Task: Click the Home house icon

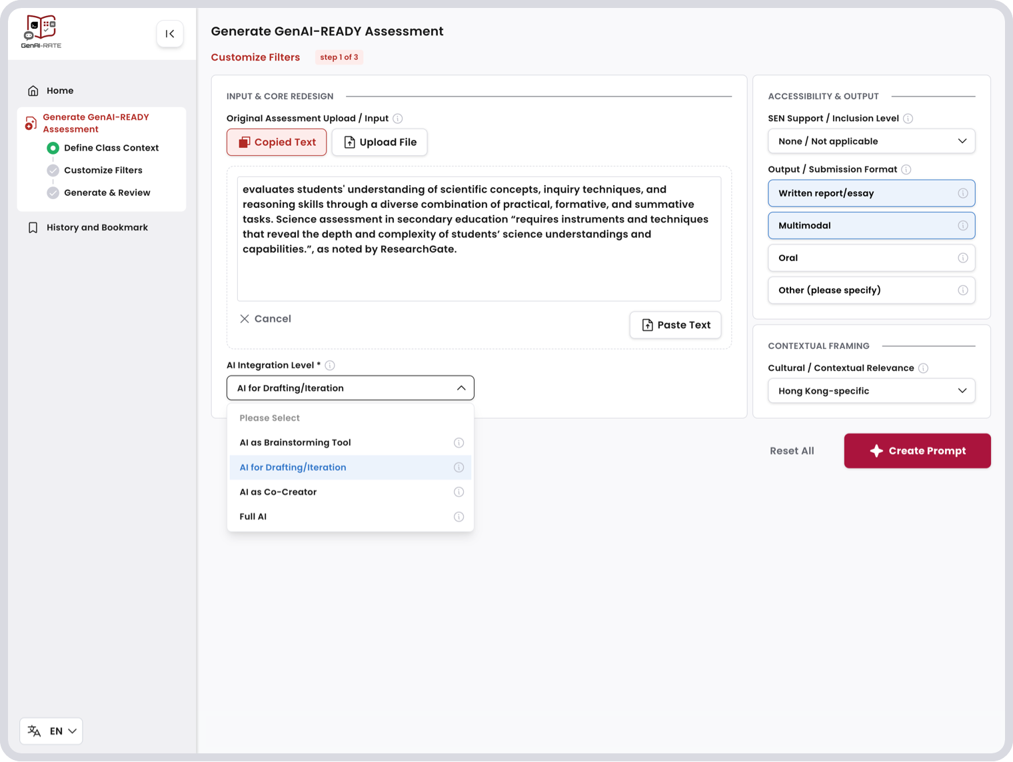Action: pos(33,91)
